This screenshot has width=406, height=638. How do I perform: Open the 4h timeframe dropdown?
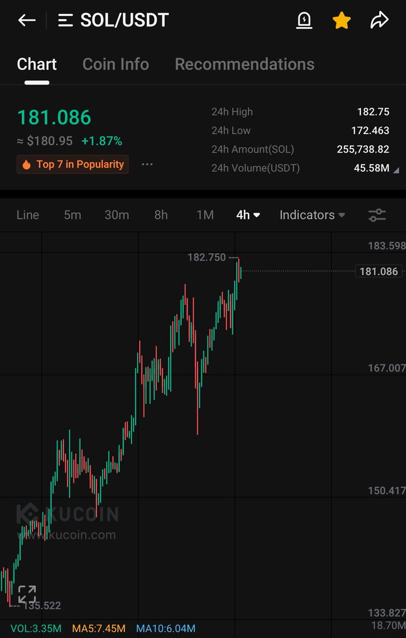[248, 215]
